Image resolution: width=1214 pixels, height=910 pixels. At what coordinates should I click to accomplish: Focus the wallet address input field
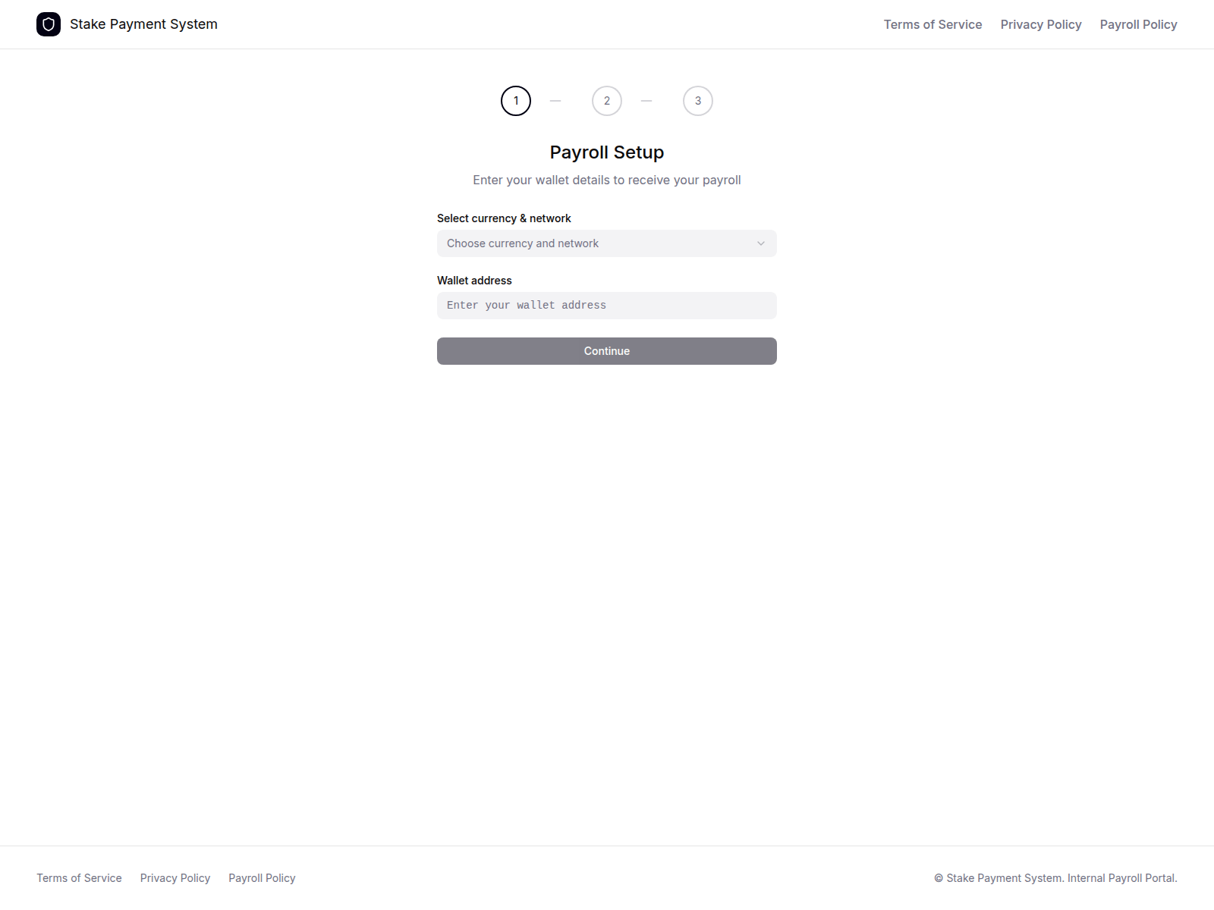(x=607, y=306)
